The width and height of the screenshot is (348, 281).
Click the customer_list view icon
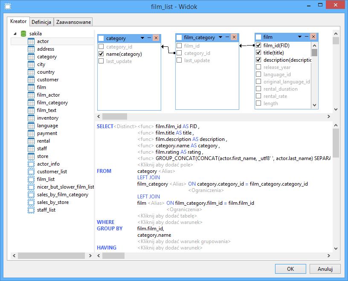click(31, 172)
